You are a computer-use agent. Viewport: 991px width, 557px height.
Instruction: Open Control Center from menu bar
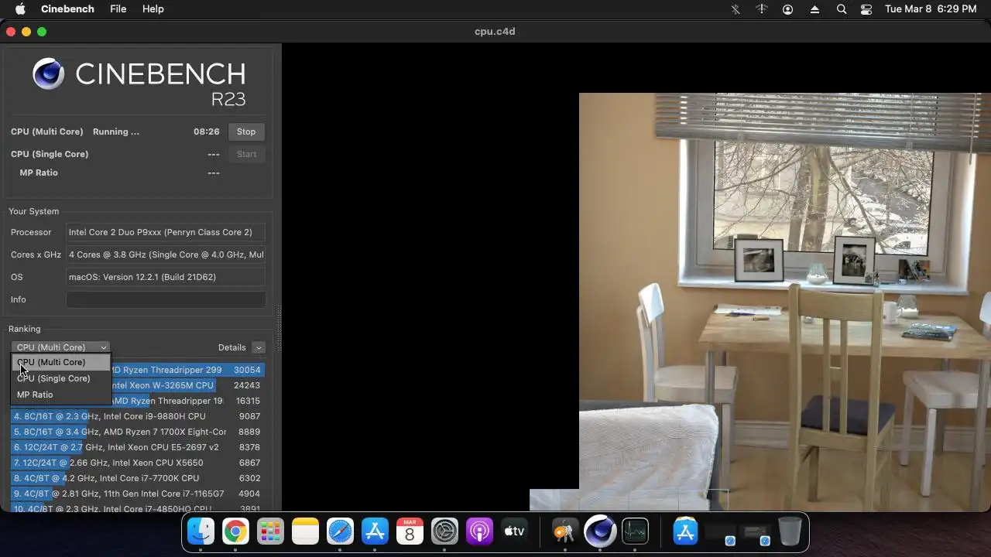point(866,9)
